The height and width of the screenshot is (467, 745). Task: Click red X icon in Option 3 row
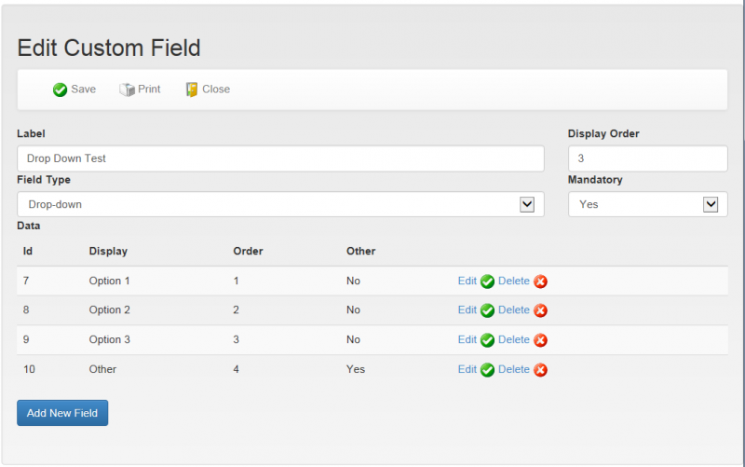click(540, 340)
